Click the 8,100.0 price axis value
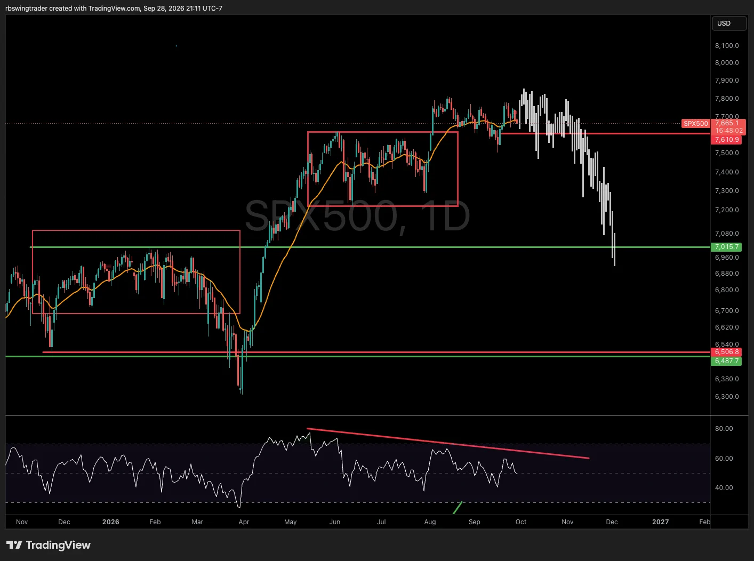Screen dimensions: 754x561 [727, 46]
